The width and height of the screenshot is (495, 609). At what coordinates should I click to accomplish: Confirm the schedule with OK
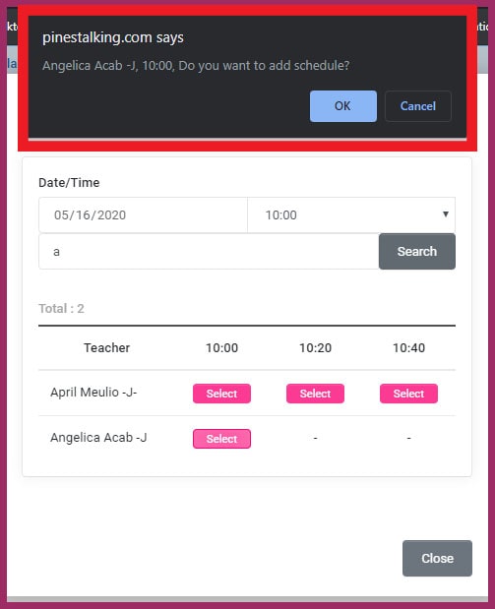click(x=343, y=106)
